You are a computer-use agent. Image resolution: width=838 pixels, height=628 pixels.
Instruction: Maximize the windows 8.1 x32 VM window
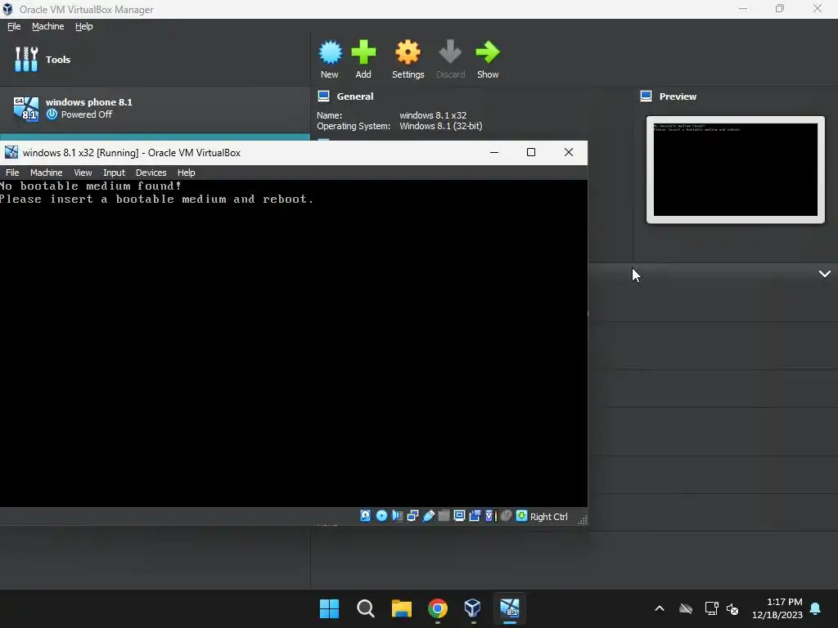click(530, 152)
